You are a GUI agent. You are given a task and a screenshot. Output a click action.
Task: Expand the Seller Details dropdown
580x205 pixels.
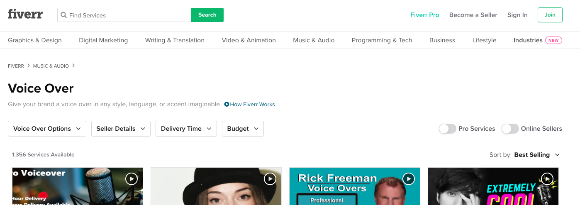click(x=121, y=129)
